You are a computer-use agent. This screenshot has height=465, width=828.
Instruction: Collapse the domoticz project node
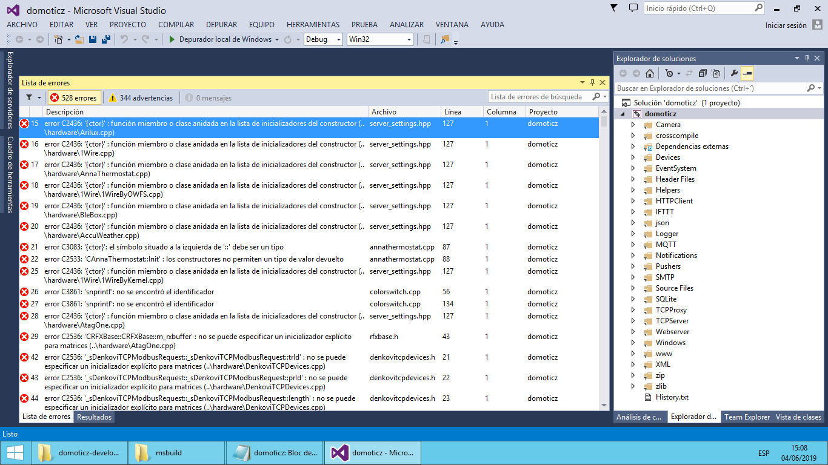click(623, 114)
